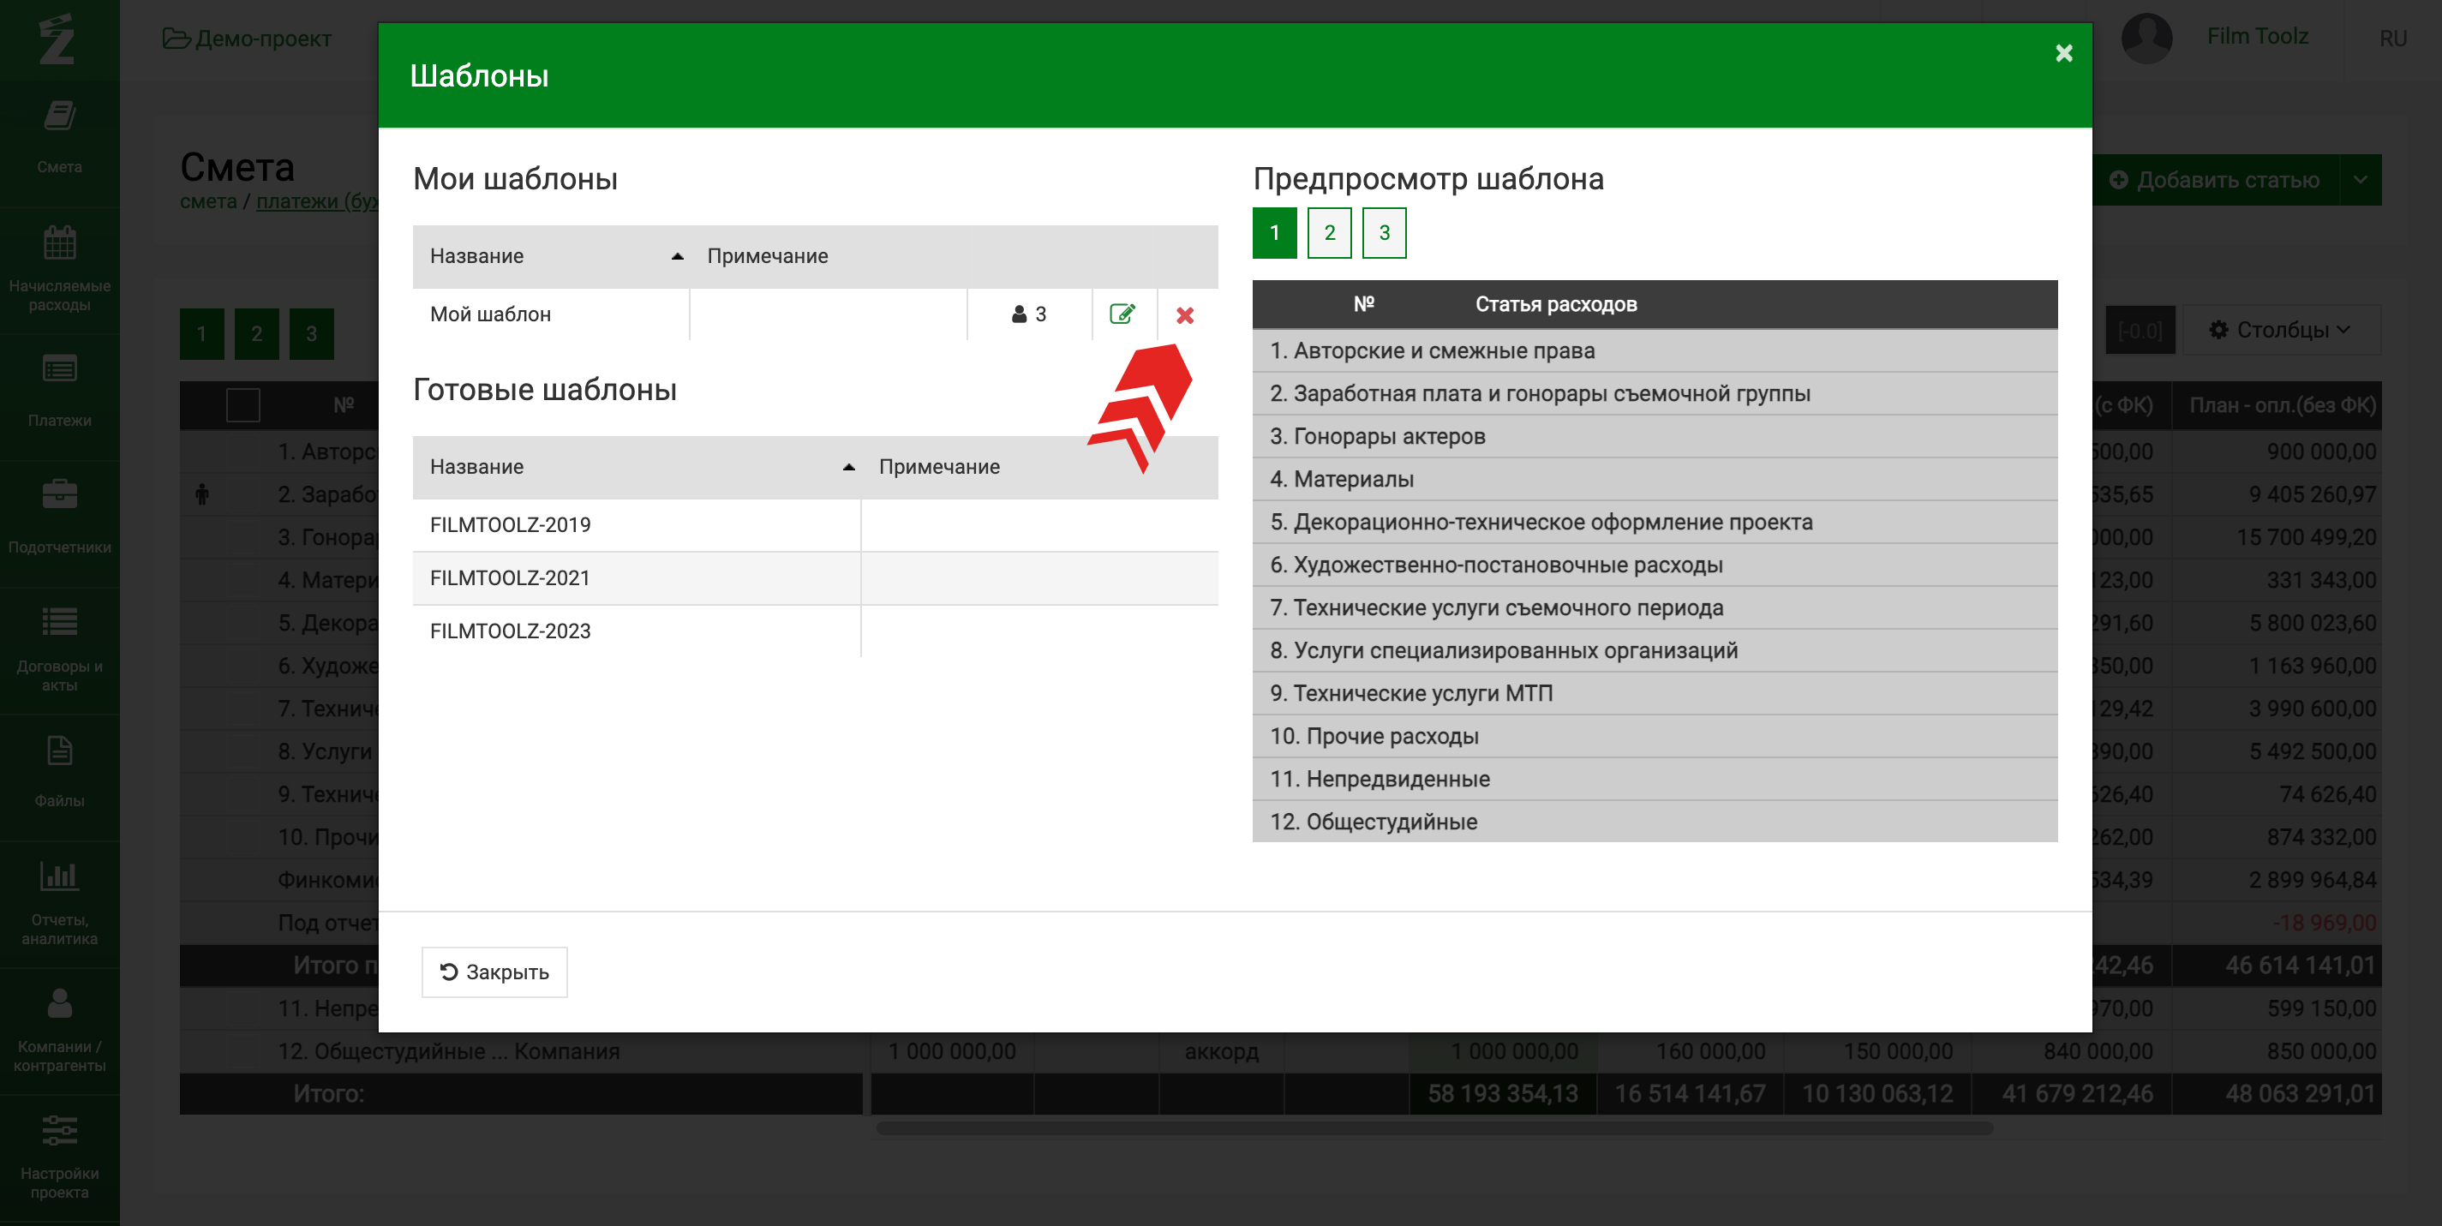Select the FILMTOOLZ-2023 template
2442x1226 pixels.
click(815, 631)
